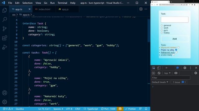Open the View menu
199x111 pixels.
point(38,3)
